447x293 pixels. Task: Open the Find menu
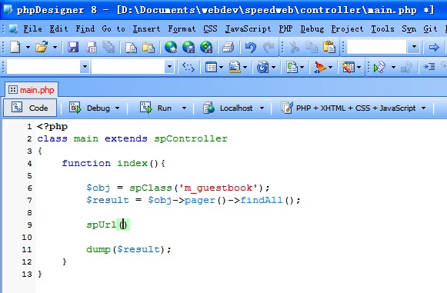click(85, 28)
